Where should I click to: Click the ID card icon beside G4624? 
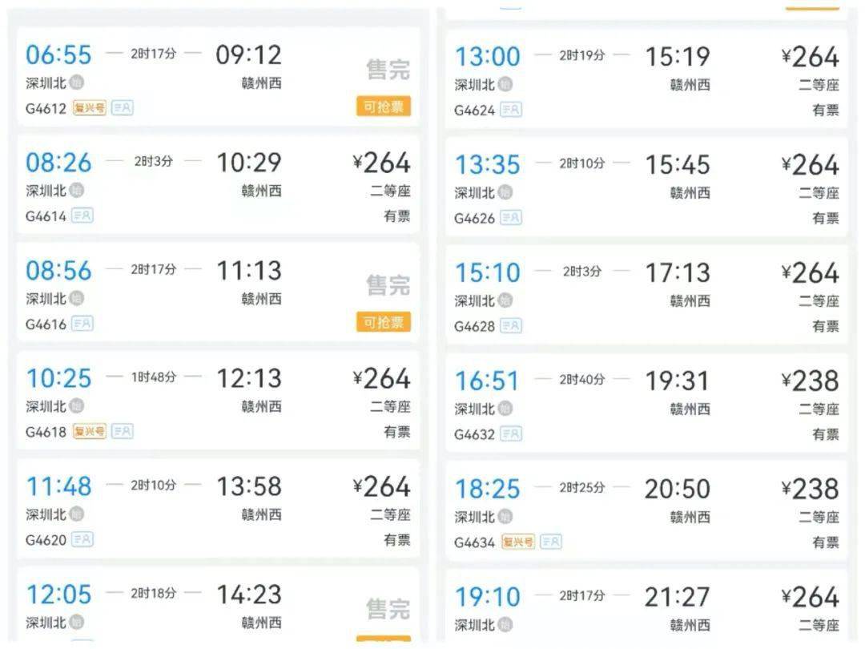pos(511,110)
